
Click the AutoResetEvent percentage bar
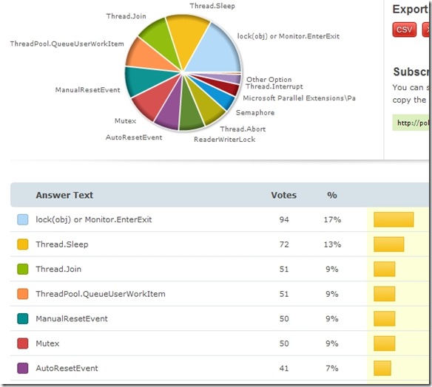[382, 368]
